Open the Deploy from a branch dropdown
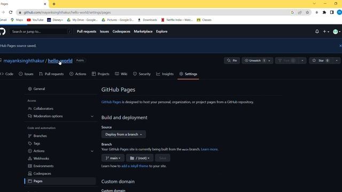This screenshot has width=342, height=192. tap(123, 134)
